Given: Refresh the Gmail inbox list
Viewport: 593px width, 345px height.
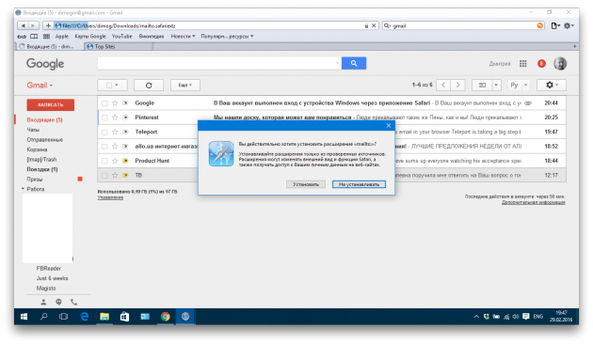Looking at the screenshot, I should click(149, 85).
